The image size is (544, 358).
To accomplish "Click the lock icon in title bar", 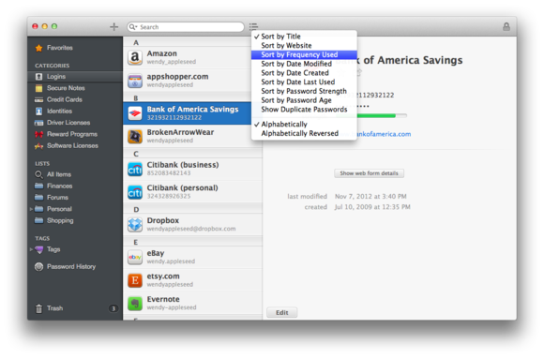I will click(506, 26).
